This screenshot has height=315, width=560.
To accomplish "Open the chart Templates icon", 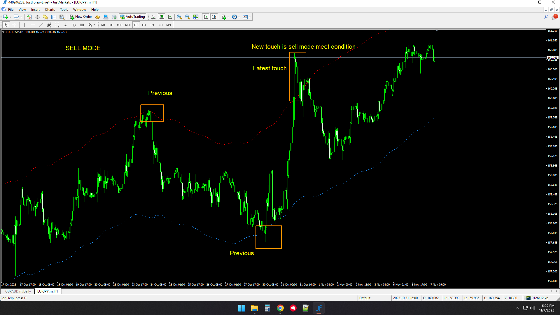I will [x=245, y=17].
